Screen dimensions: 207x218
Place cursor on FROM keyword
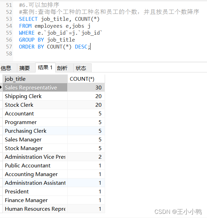[x=25, y=26]
